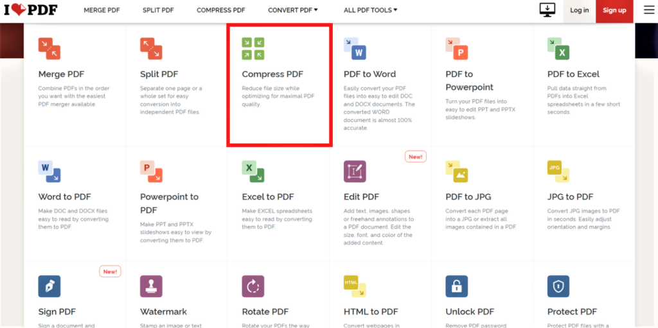Screen dimensions: 658x328
Task: Click the 'Convert each PDF page into a JPG' description
Action: pyautogui.click(x=481, y=219)
